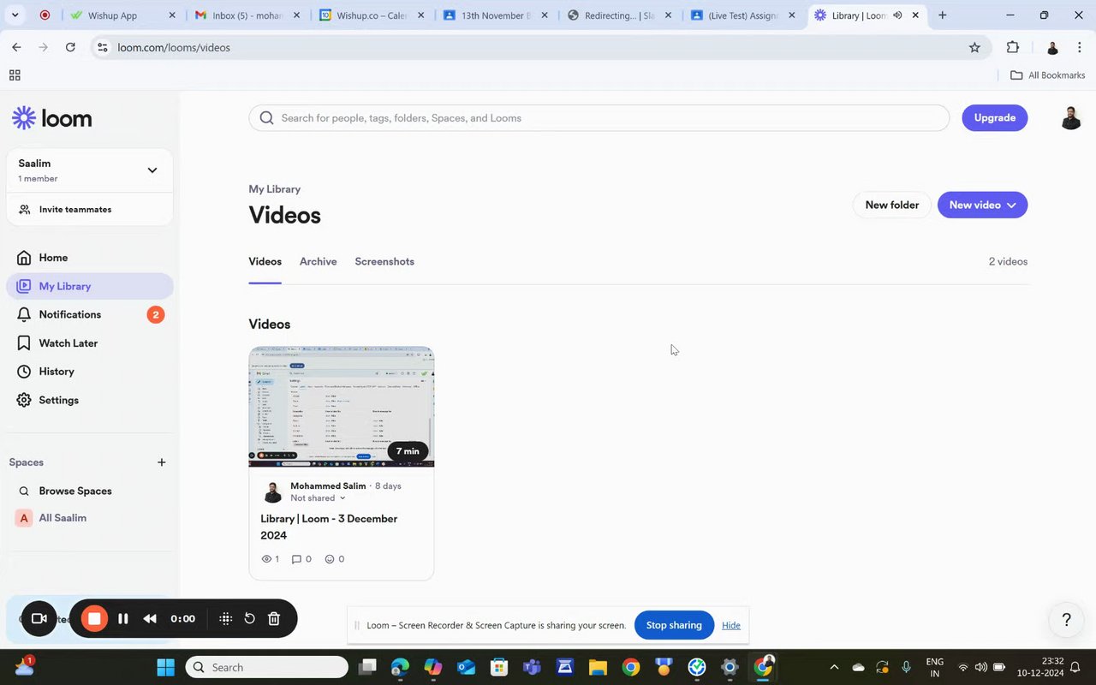The height and width of the screenshot is (685, 1096).
Task: Show hidden system tray icons
Action: [x=834, y=667]
